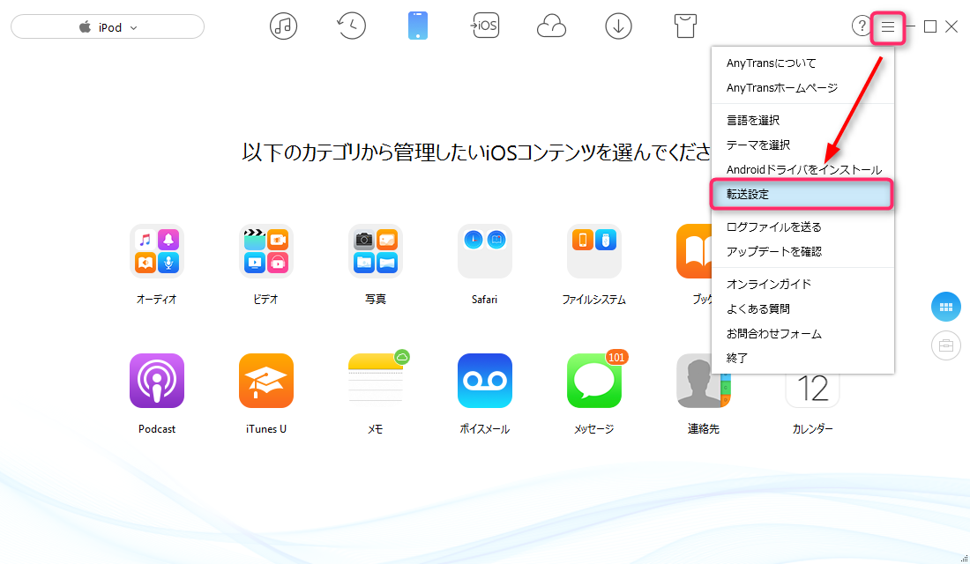The width and height of the screenshot is (970, 564).
Task: Open the iTunes library music icon
Action: point(283,26)
